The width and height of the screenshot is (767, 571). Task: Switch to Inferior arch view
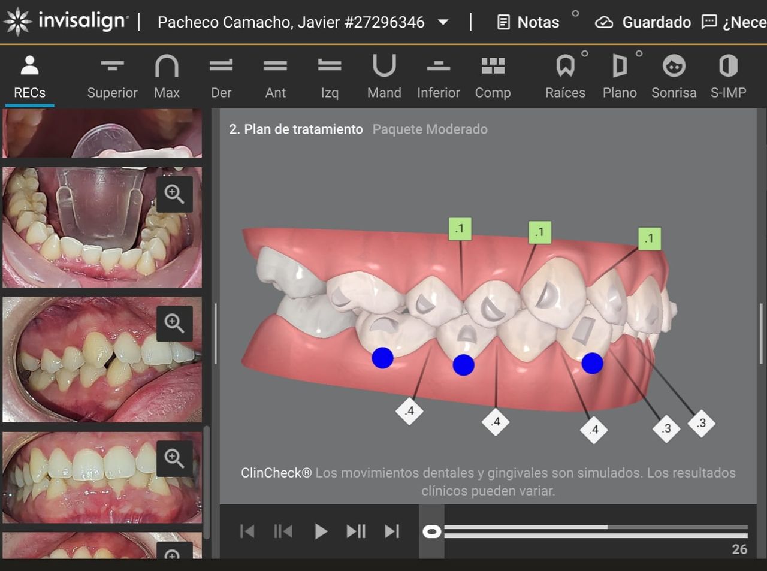point(439,77)
